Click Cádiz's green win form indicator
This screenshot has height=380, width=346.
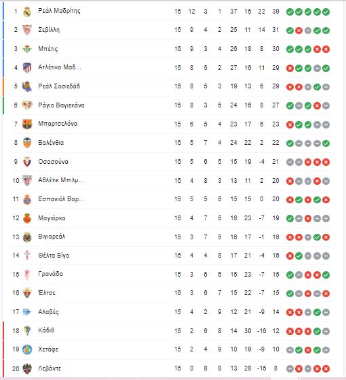[317, 331]
